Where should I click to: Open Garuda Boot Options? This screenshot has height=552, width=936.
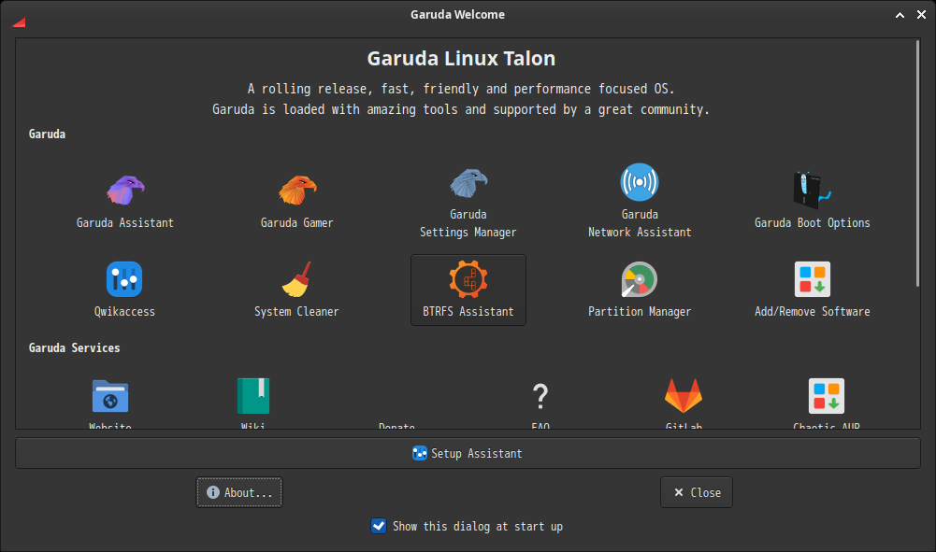point(812,202)
